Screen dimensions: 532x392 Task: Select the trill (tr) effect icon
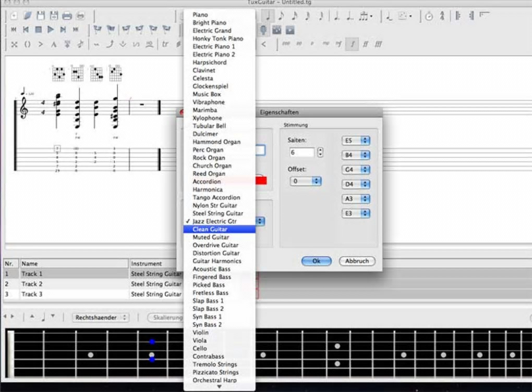pos(165,44)
